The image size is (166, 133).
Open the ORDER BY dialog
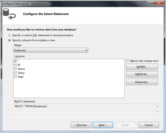pyautogui.click(x=142, y=75)
